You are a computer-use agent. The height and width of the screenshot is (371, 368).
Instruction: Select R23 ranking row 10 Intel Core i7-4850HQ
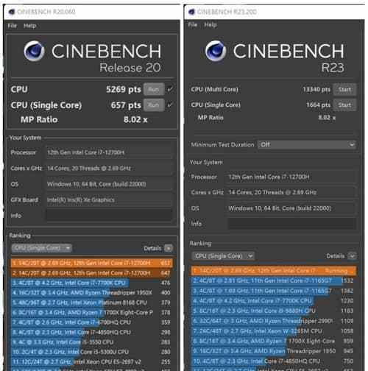pyautogui.click(x=274, y=361)
